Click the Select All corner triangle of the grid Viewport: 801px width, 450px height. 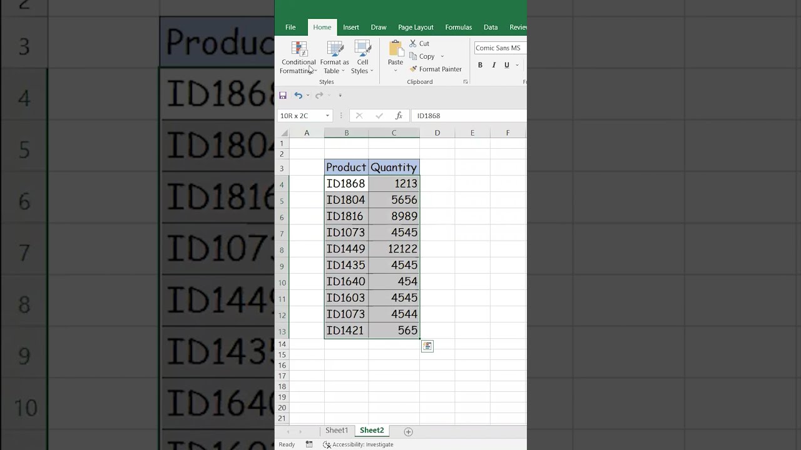(x=284, y=133)
